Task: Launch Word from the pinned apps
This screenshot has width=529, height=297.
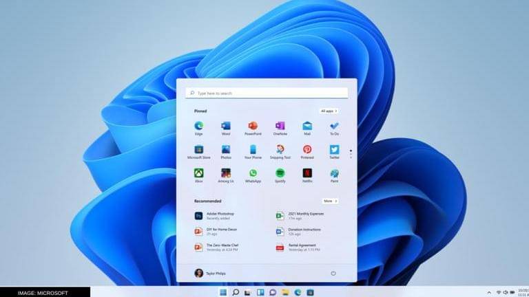Action: tap(225, 126)
